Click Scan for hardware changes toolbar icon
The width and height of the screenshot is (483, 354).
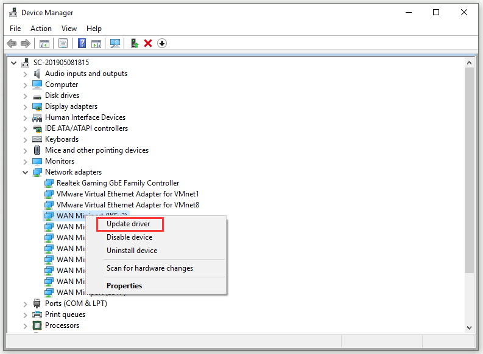(x=115, y=43)
